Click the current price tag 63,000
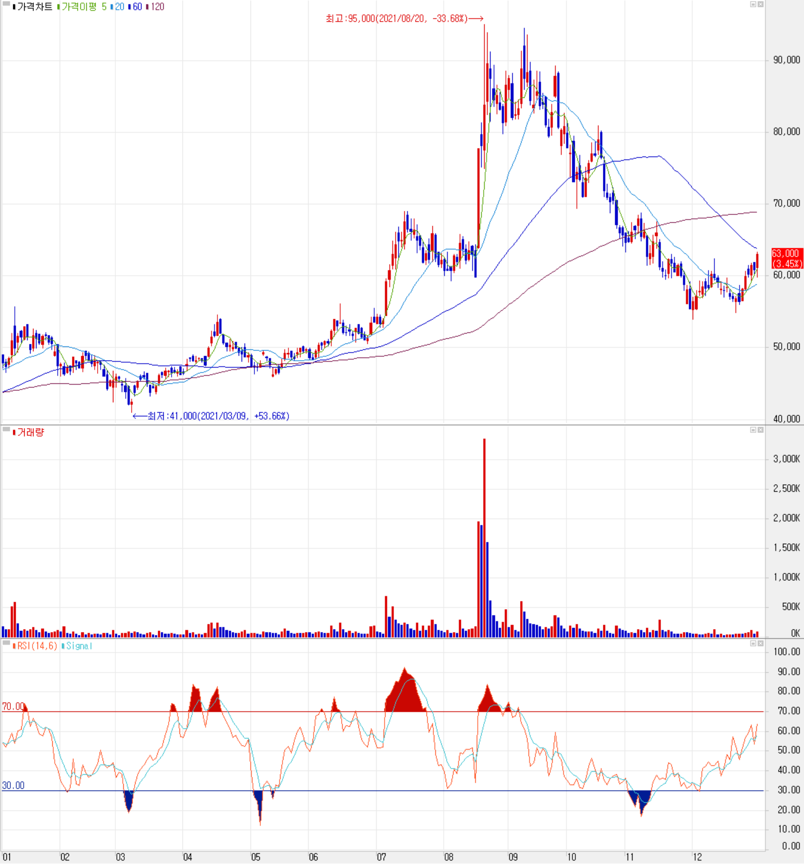 (787, 259)
